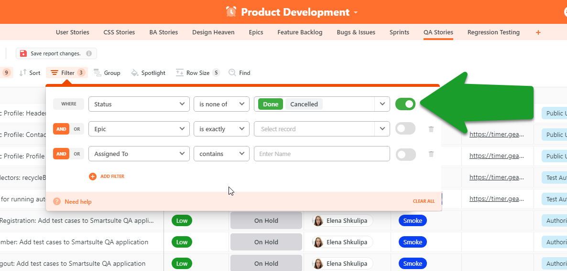Open the Product Development title dropdown arrow
Screen dimensions: 567x271
[x=356, y=12]
